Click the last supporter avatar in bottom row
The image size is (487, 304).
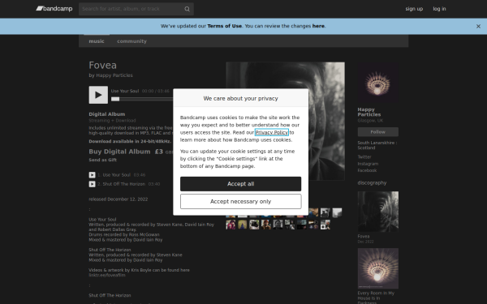325,225
